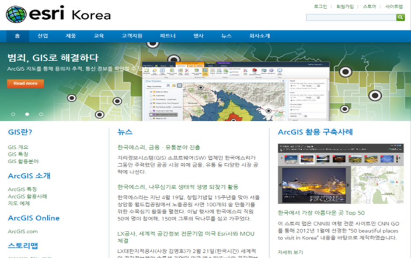Click 자세히 보기 under the story map
The width and height of the screenshot is (411, 258).
(x=290, y=252)
